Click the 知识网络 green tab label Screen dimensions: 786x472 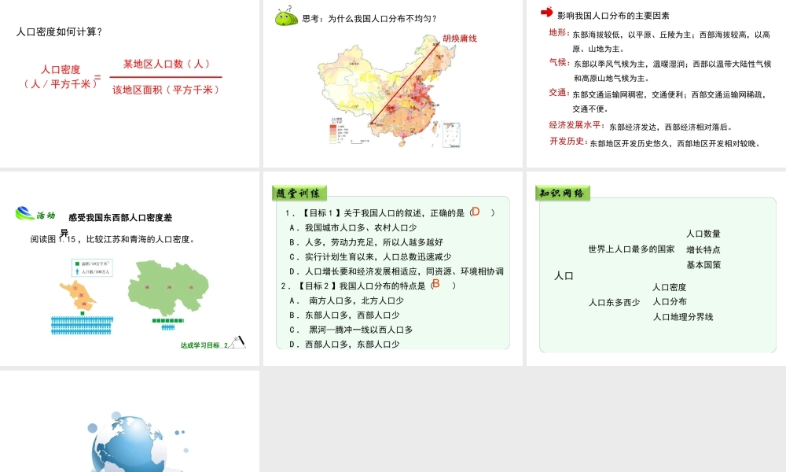(563, 193)
